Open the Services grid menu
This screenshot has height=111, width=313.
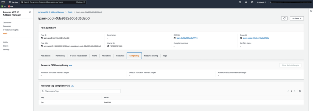13,2
